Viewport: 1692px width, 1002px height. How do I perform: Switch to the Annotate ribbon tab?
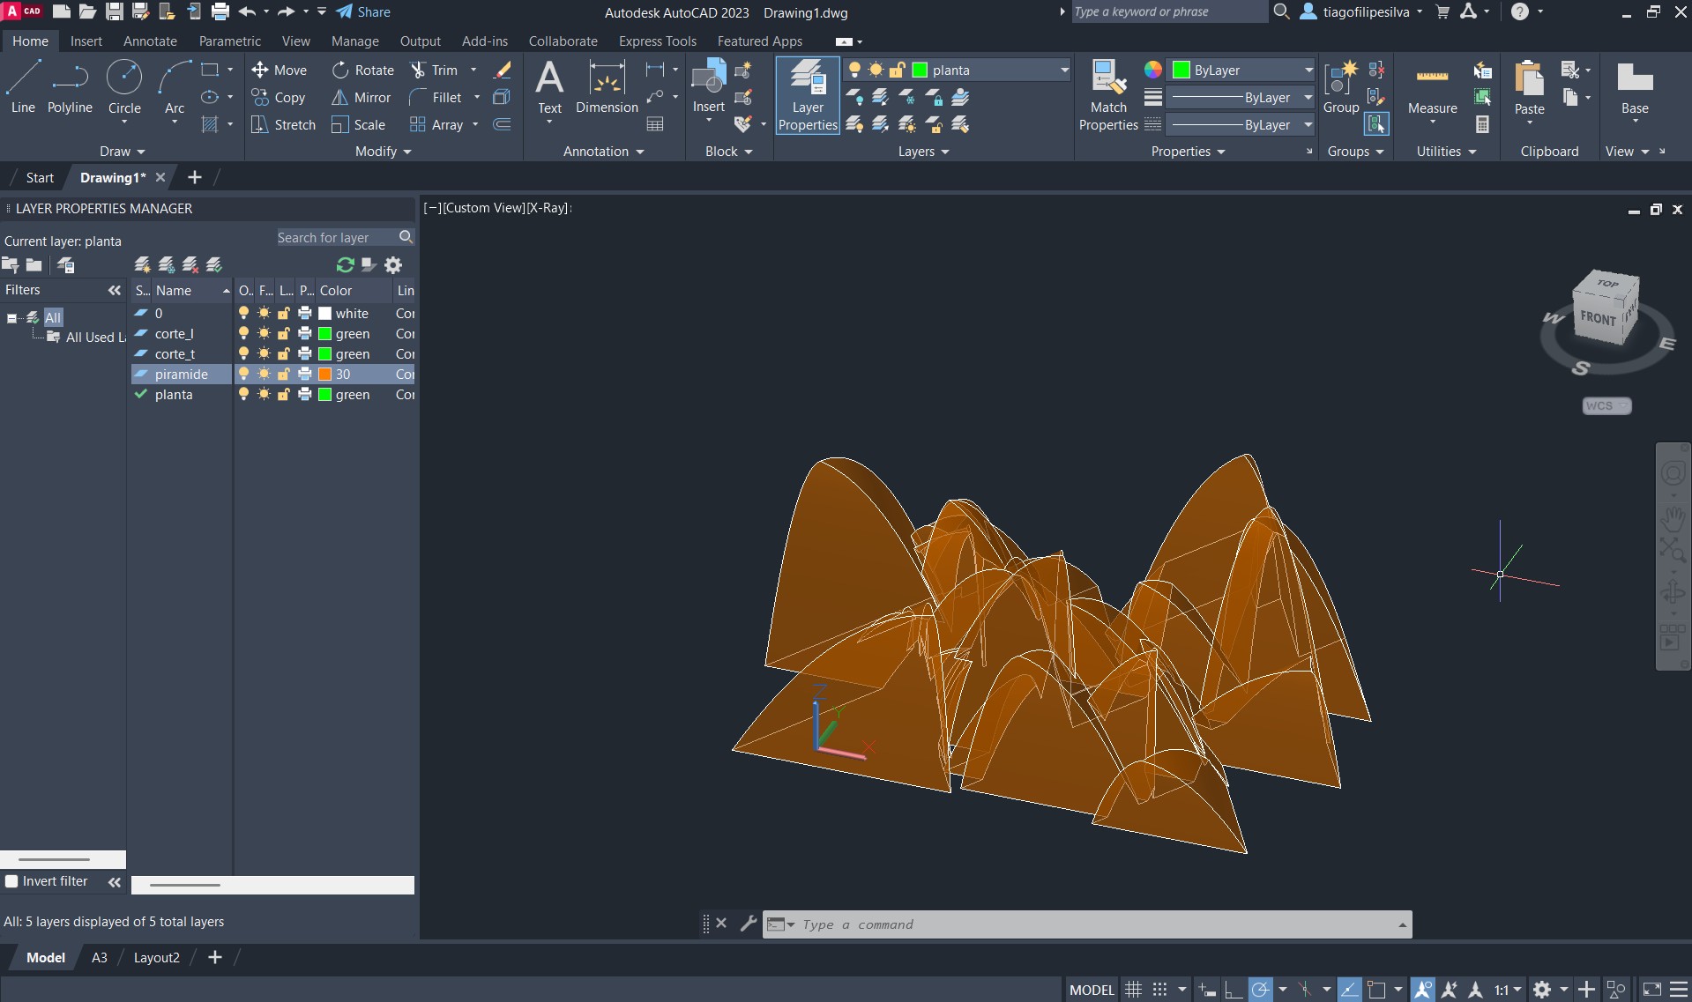[x=150, y=41]
